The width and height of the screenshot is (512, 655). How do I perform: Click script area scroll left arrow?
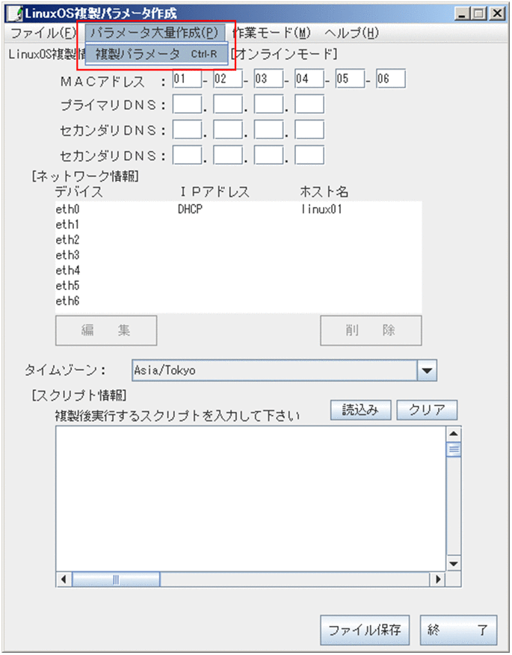click(x=64, y=579)
